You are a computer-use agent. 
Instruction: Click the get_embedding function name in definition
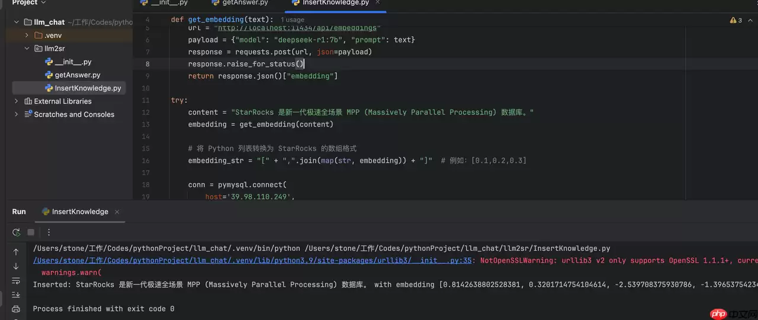(216, 20)
